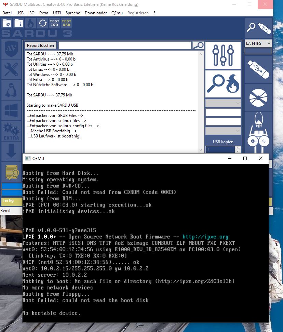Click the magnifier and flame icon
This screenshot has height=332, width=283.
point(223,84)
